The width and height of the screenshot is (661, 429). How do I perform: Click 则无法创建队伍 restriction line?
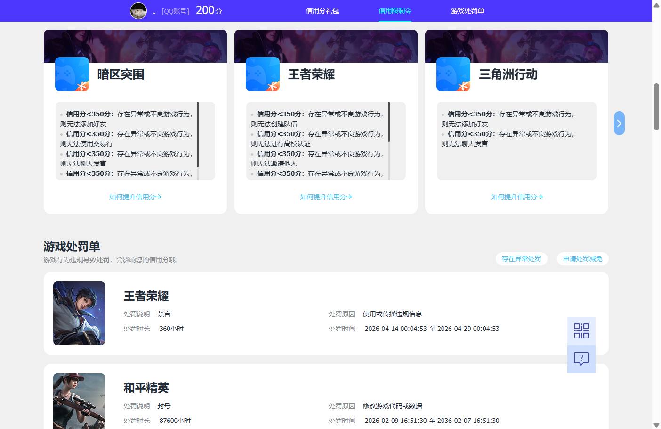click(274, 124)
